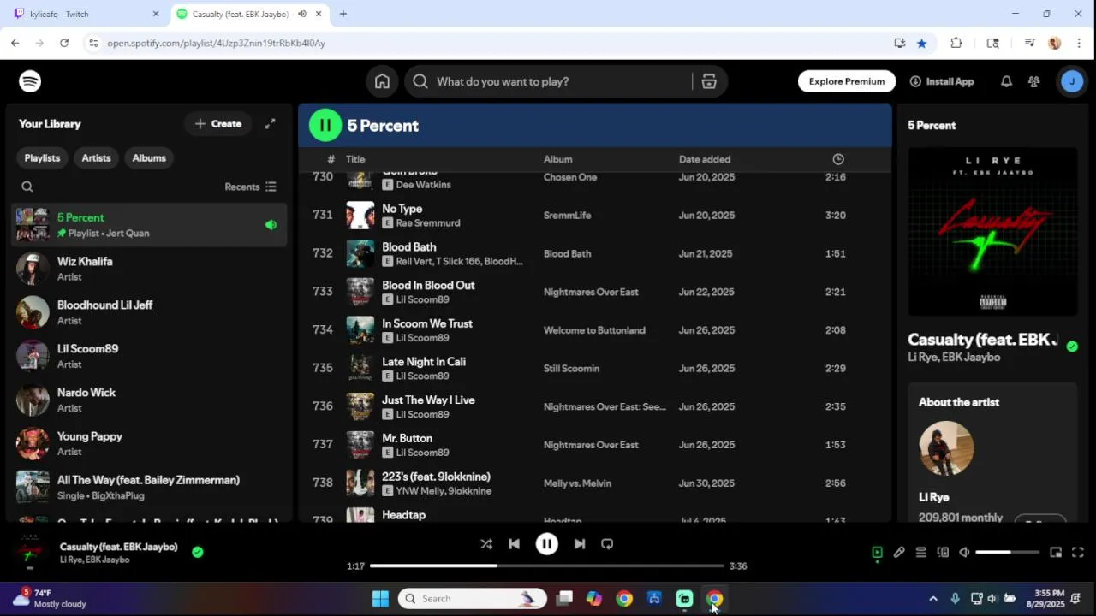Open the miniplayer

1056,553
